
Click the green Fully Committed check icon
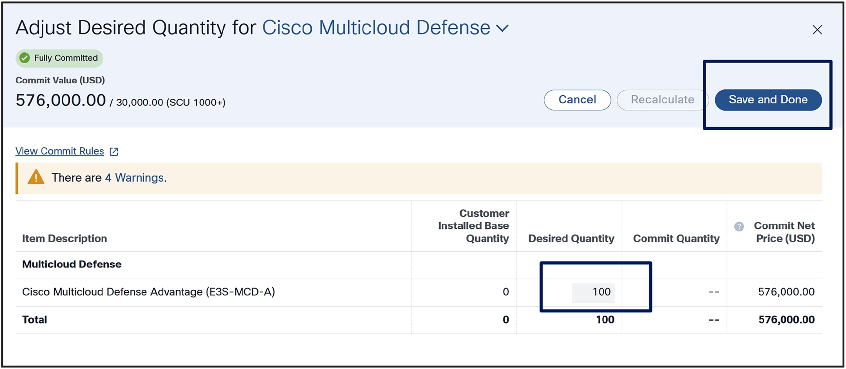point(25,58)
